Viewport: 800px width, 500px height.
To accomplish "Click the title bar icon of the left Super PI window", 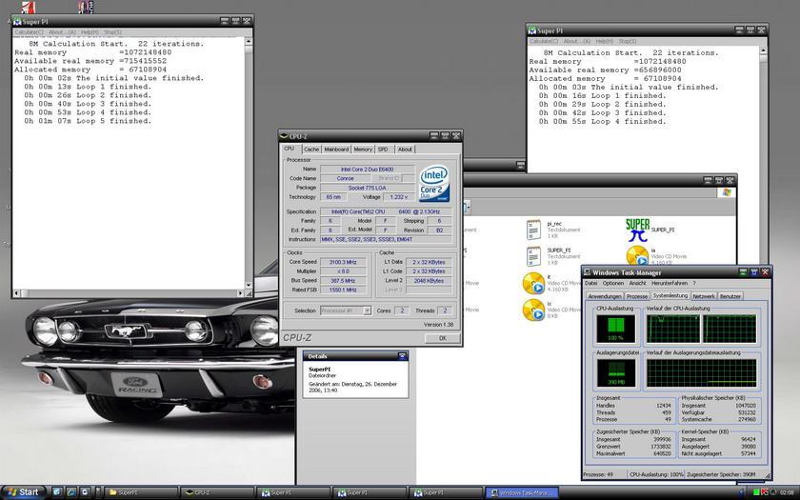I will tap(17, 21).
